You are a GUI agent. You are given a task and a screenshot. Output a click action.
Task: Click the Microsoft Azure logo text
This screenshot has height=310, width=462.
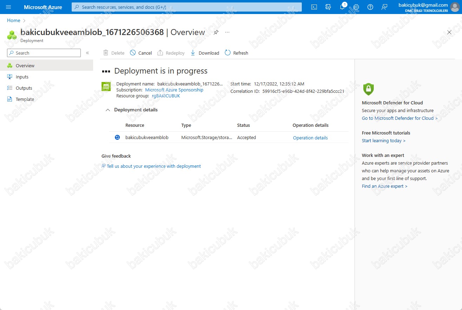pyautogui.click(x=43, y=7)
